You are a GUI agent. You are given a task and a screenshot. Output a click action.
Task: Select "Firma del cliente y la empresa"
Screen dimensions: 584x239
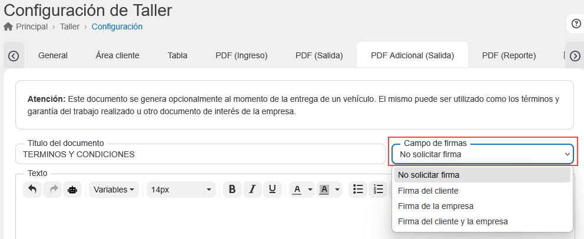pyautogui.click(x=453, y=221)
